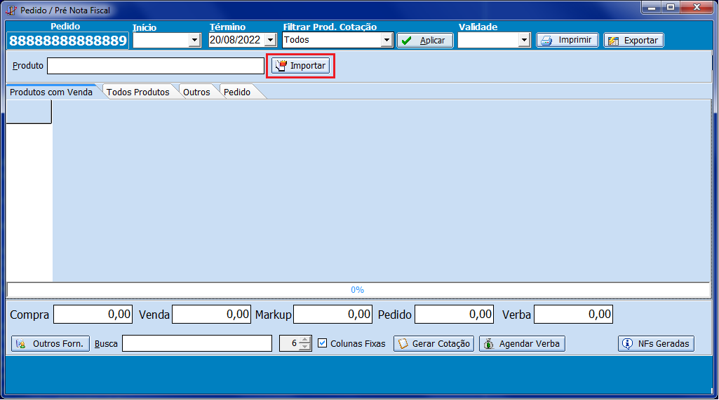The height and width of the screenshot is (400, 719).
Task: Expand Filtrar Prod. Cotação dropdown
Action: point(386,41)
